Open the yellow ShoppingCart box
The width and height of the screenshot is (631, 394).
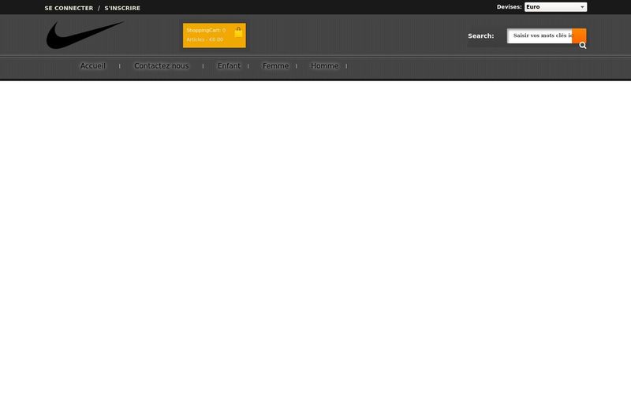coord(214,35)
